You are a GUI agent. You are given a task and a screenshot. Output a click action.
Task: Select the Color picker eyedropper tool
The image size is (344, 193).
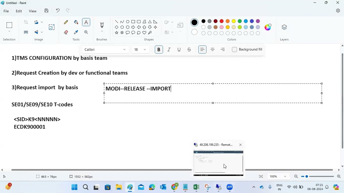76,32
